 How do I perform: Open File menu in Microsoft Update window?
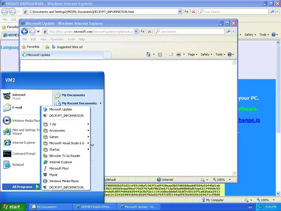point(24,39)
